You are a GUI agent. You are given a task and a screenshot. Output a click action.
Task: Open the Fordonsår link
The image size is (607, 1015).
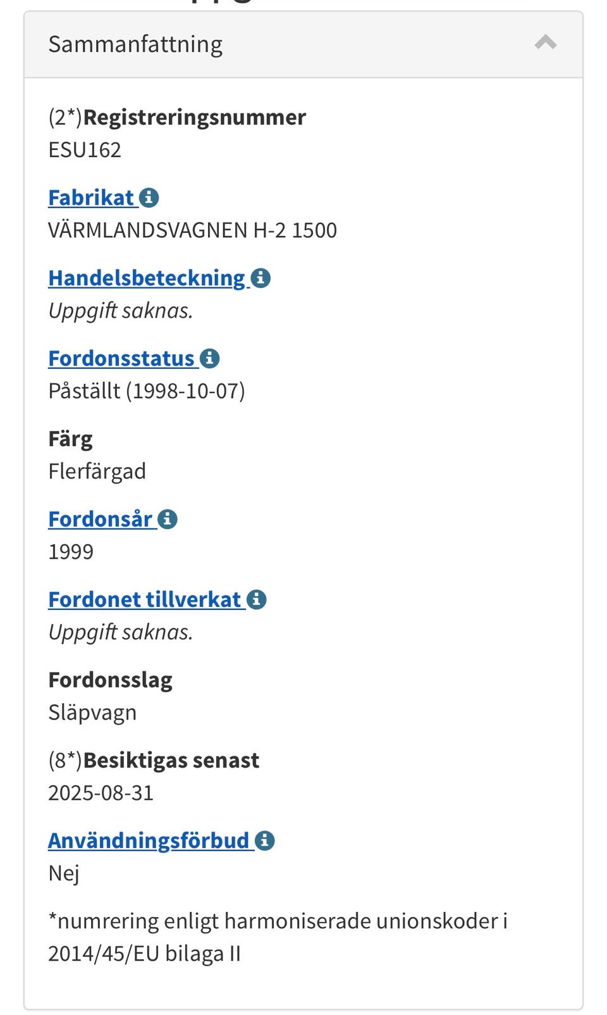point(100,519)
